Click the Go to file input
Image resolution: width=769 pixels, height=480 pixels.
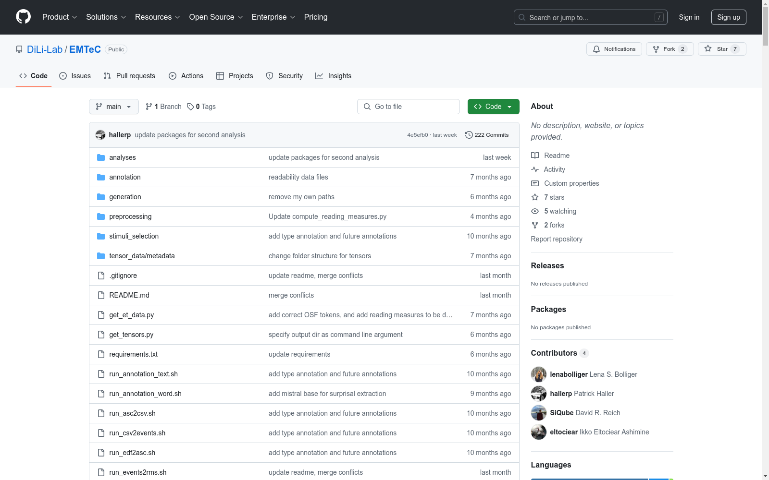[x=409, y=107]
